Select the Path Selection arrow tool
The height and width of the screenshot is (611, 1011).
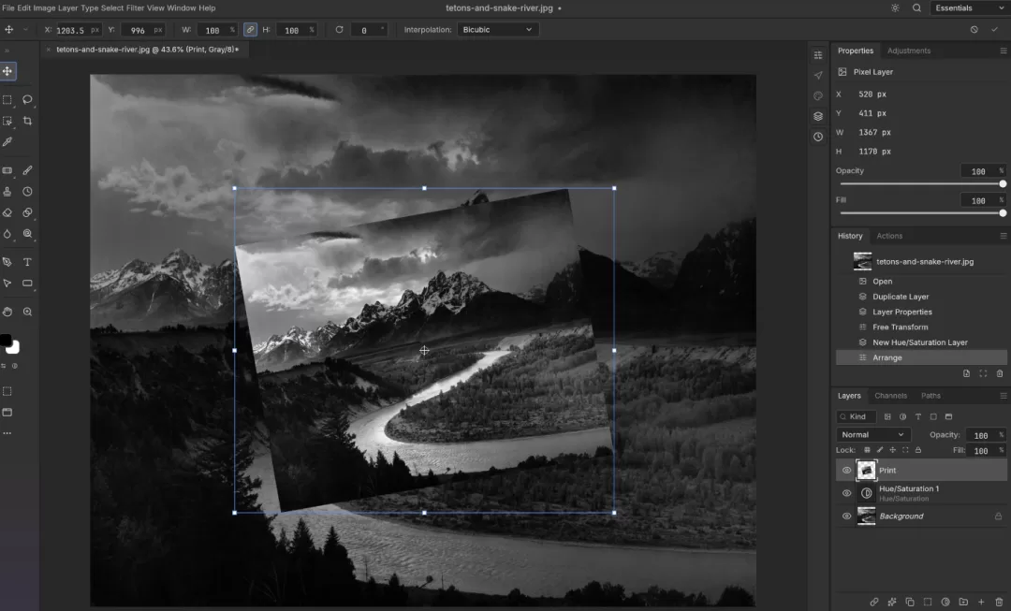coord(7,284)
